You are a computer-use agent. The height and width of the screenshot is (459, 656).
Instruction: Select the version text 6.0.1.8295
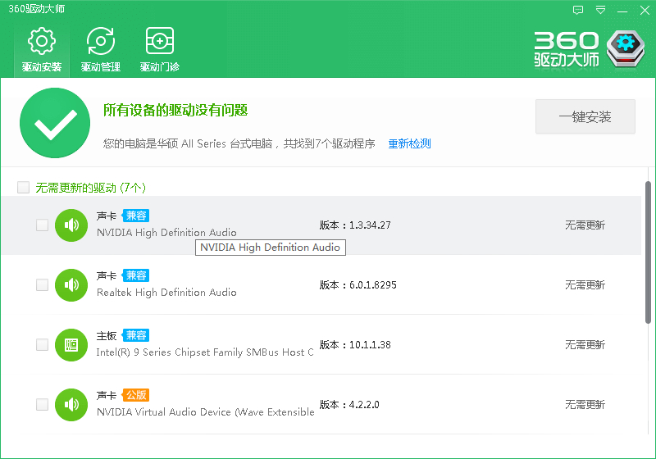(373, 285)
